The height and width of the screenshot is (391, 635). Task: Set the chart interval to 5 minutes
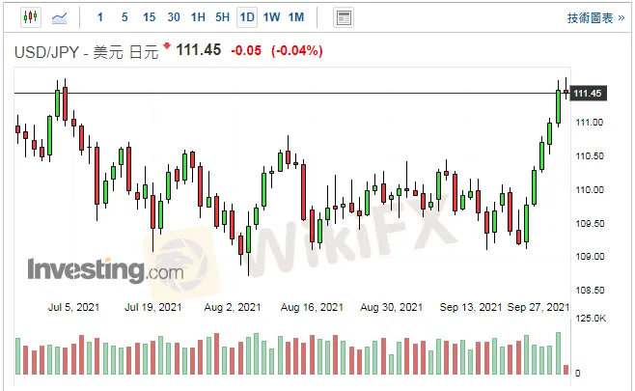click(124, 17)
